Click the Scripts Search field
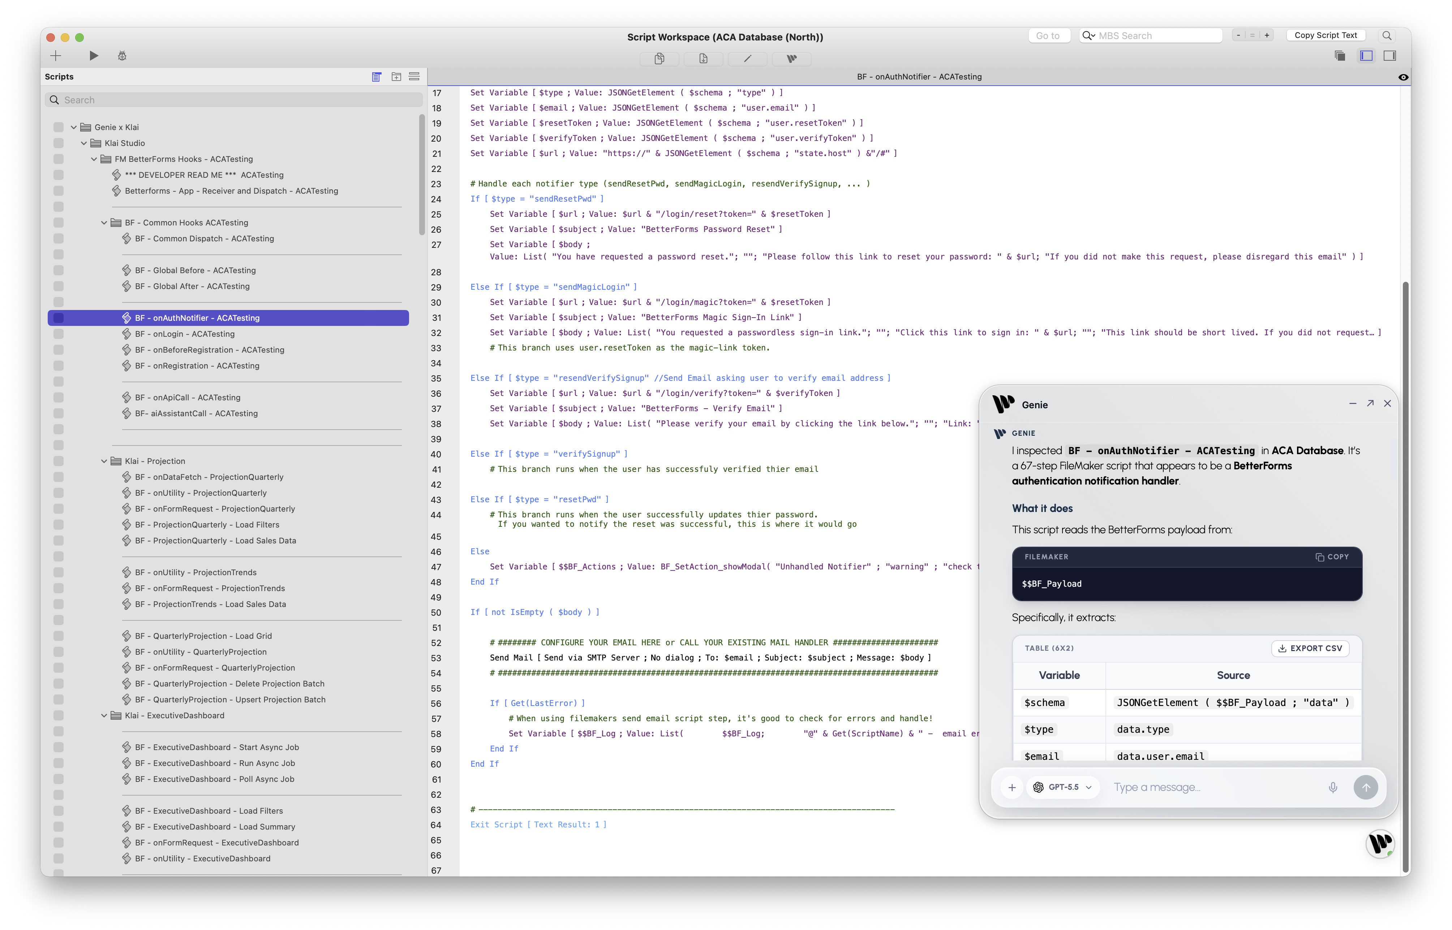 [234, 100]
